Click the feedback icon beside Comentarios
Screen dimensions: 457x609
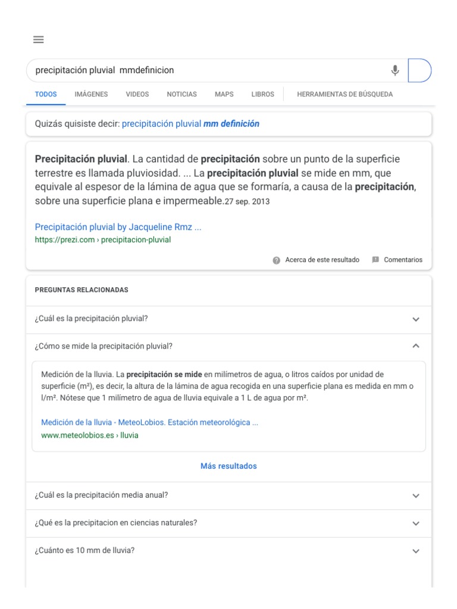375,260
